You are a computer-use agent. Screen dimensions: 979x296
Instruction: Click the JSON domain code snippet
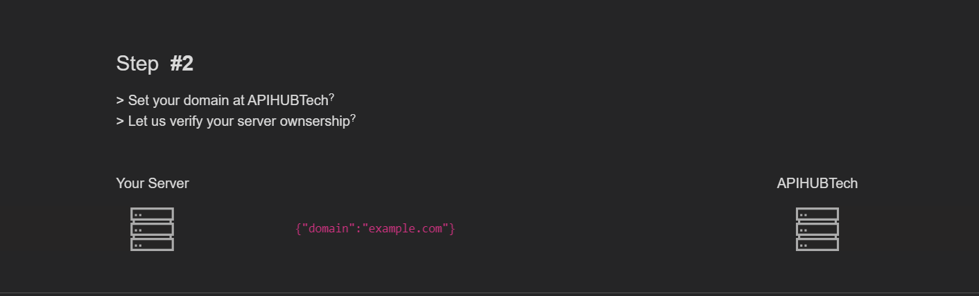(375, 228)
